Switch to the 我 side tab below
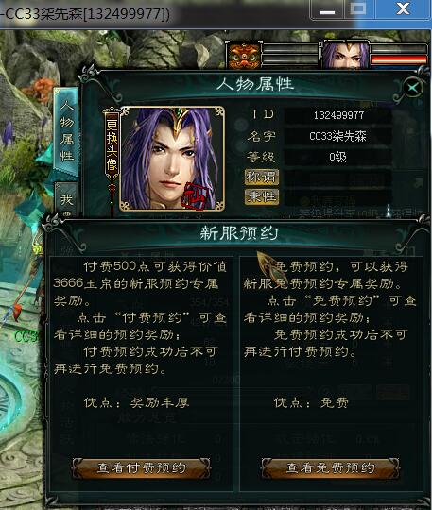This screenshot has height=510, width=432. pos(66,199)
